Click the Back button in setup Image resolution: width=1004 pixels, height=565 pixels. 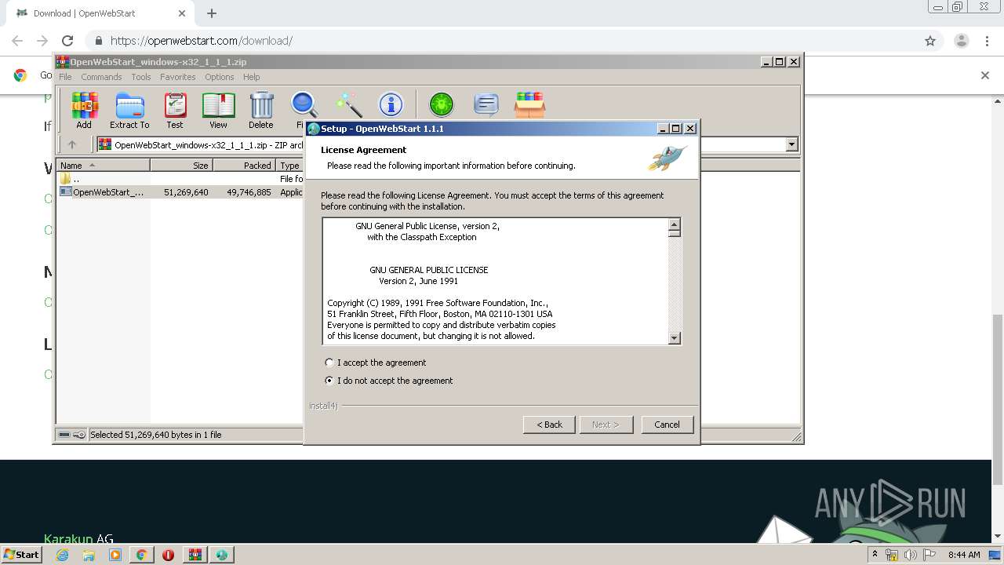[549, 425]
